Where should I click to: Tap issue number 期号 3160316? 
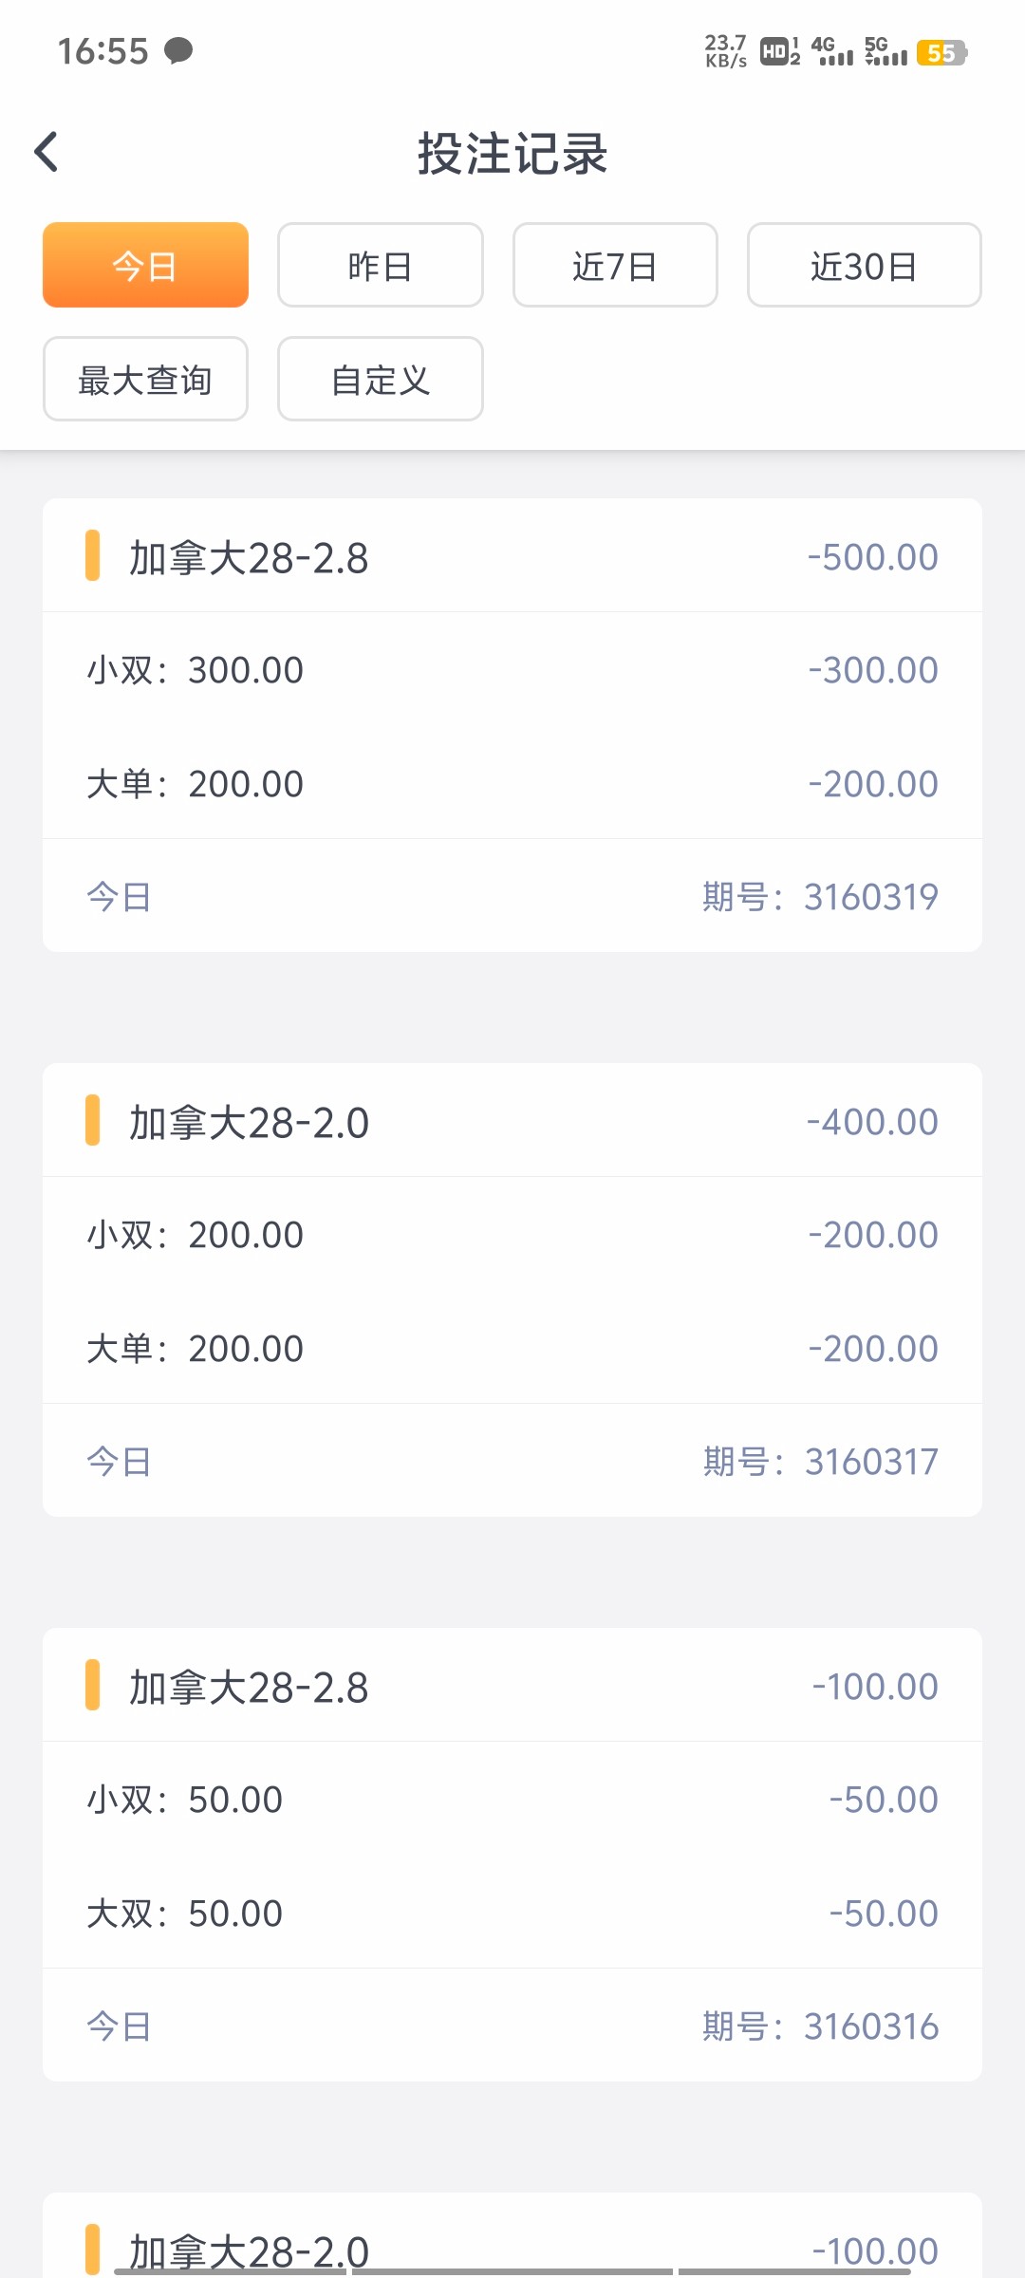tap(820, 2026)
